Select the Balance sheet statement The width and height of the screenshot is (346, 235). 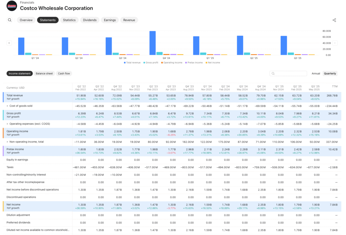pos(45,73)
